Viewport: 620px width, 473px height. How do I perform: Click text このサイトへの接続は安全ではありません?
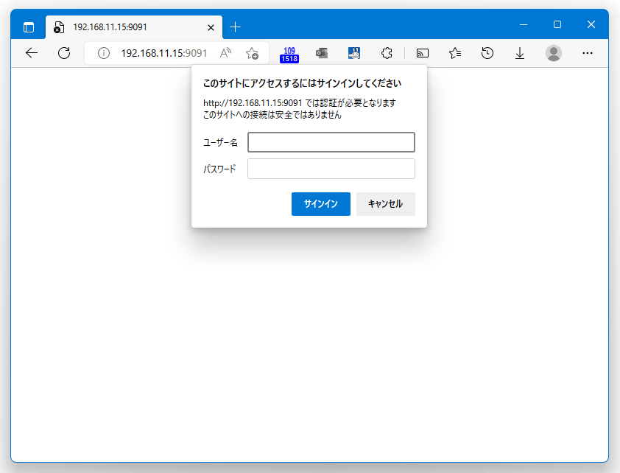[272, 115]
